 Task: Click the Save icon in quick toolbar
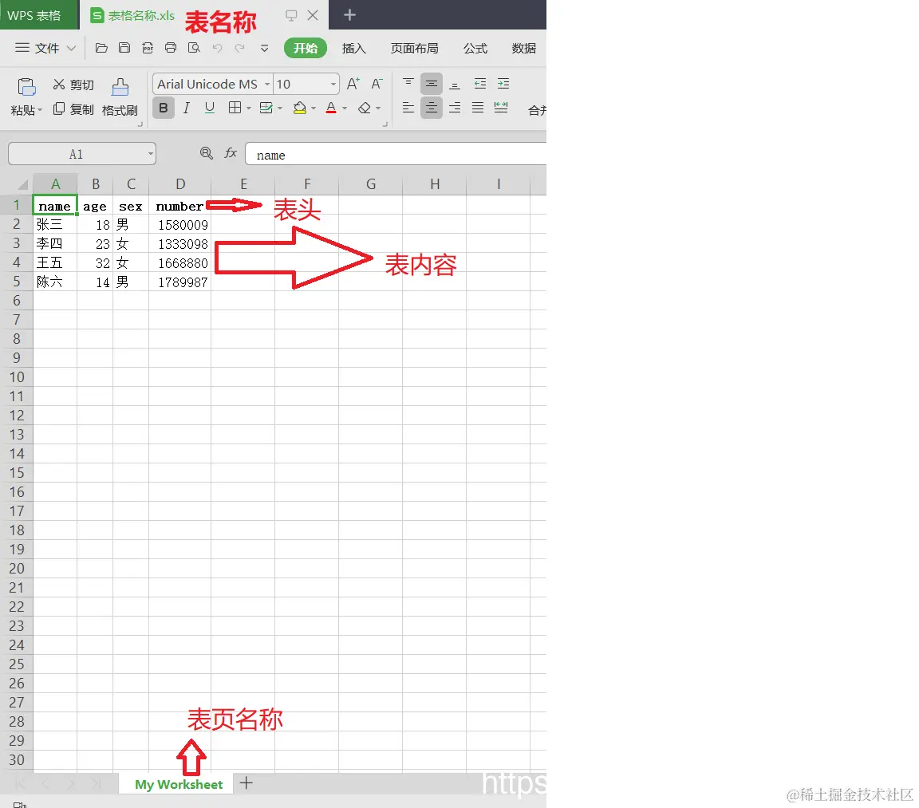(124, 48)
